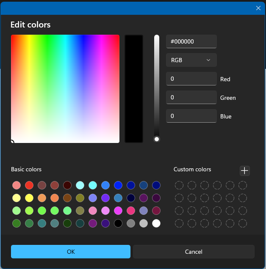Viewport: 266px width, 269px height.
Task: Select the cyan basic color swatch
Action: [x=93, y=185]
